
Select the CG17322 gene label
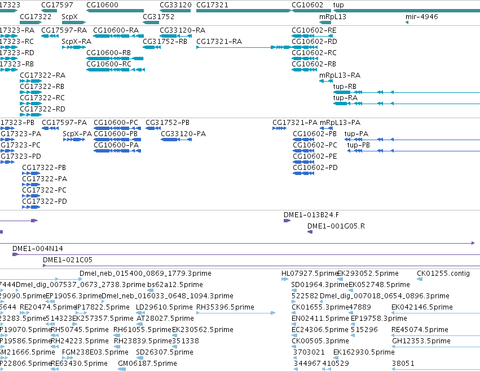pyautogui.click(x=36, y=17)
